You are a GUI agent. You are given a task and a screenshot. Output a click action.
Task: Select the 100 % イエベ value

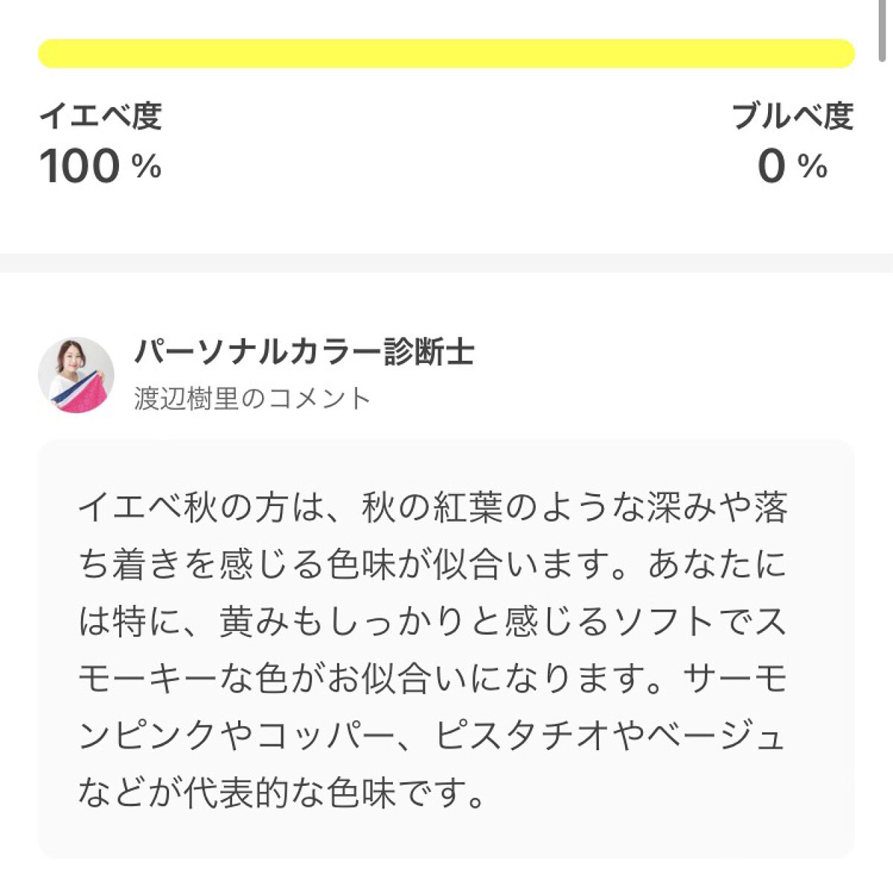coord(100,166)
